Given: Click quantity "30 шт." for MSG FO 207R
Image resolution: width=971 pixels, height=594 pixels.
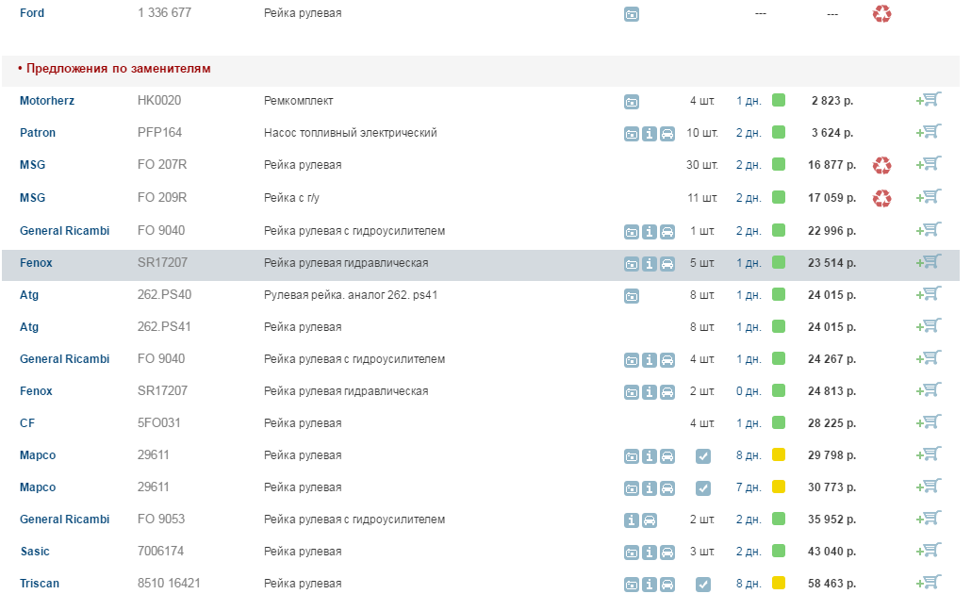Looking at the screenshot, I should pyautogui.click(x=702, y=165).
